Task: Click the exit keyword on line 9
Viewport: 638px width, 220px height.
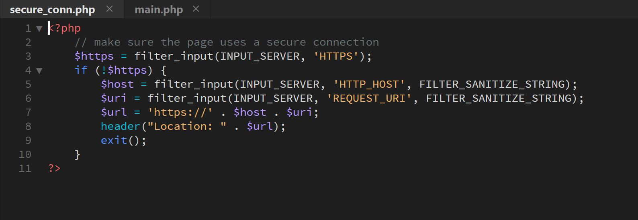Action: pyautogui.click(x=114, y=140)
